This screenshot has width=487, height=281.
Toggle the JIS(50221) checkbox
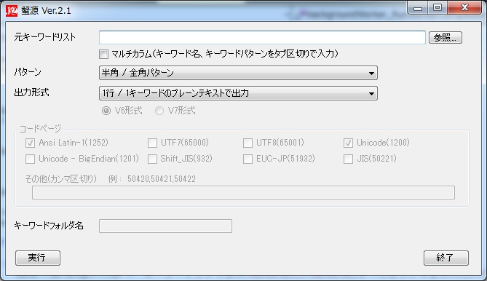click(x=348, y=159)
